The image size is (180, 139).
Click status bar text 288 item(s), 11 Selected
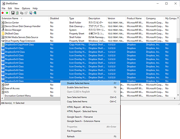pyautogui.click(x=13, y=103)
